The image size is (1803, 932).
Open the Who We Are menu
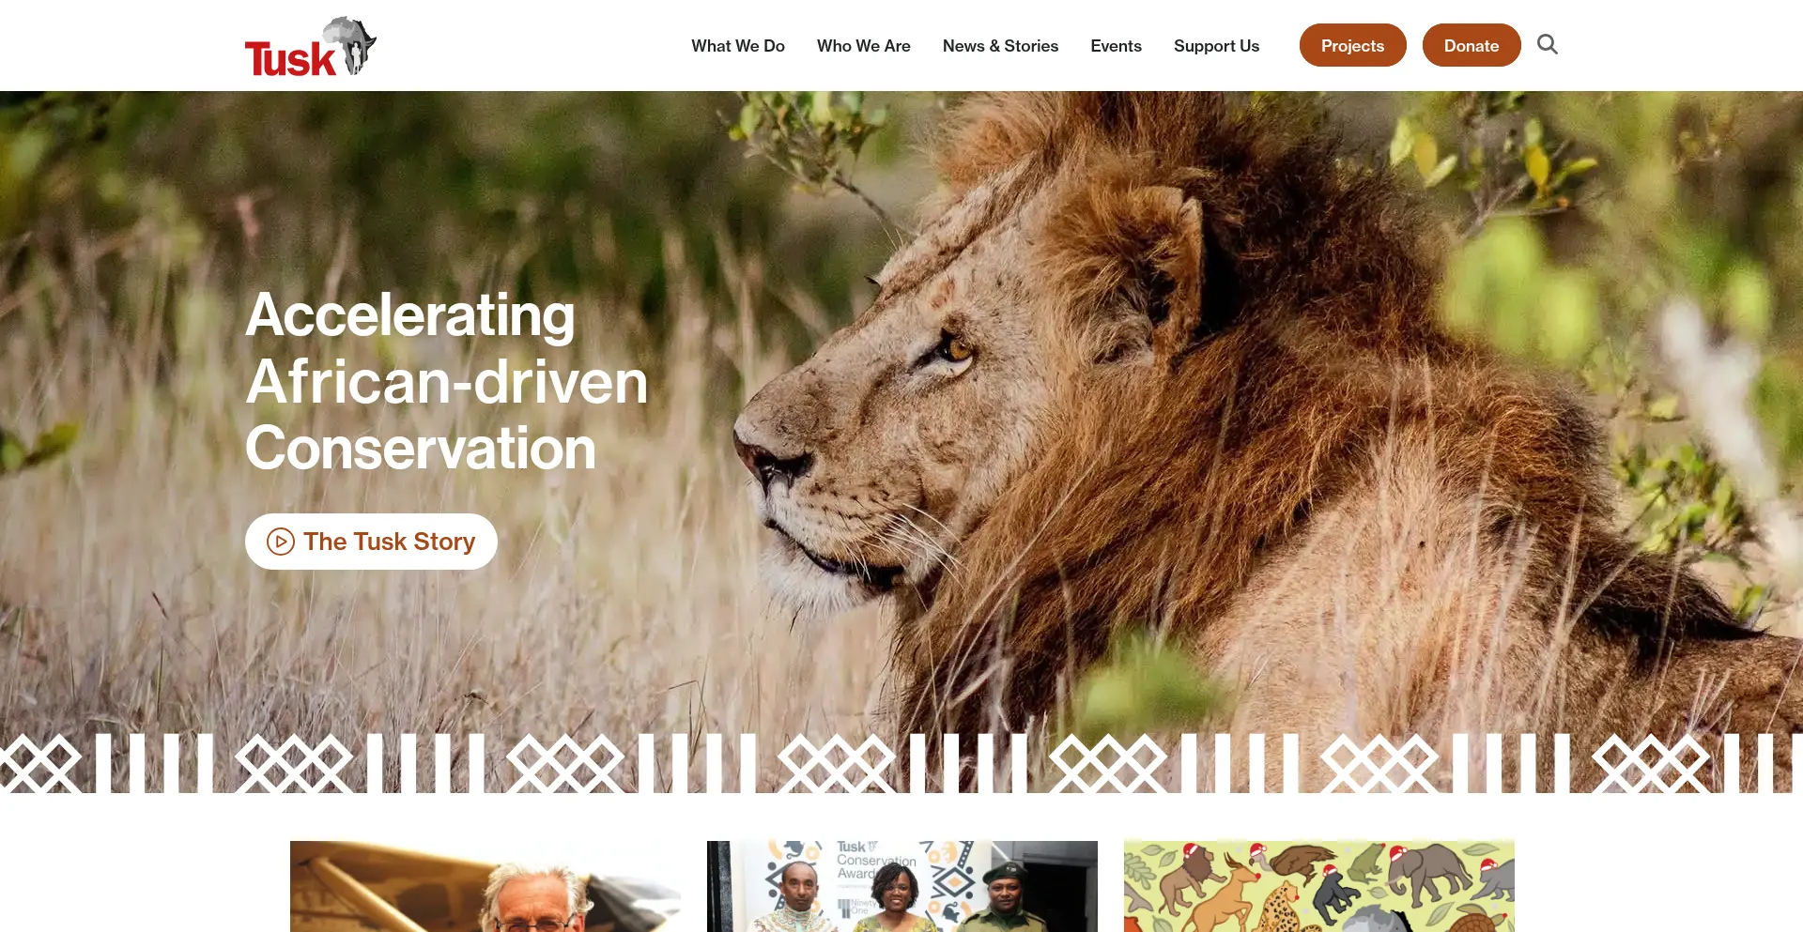(x=864, y=46)
